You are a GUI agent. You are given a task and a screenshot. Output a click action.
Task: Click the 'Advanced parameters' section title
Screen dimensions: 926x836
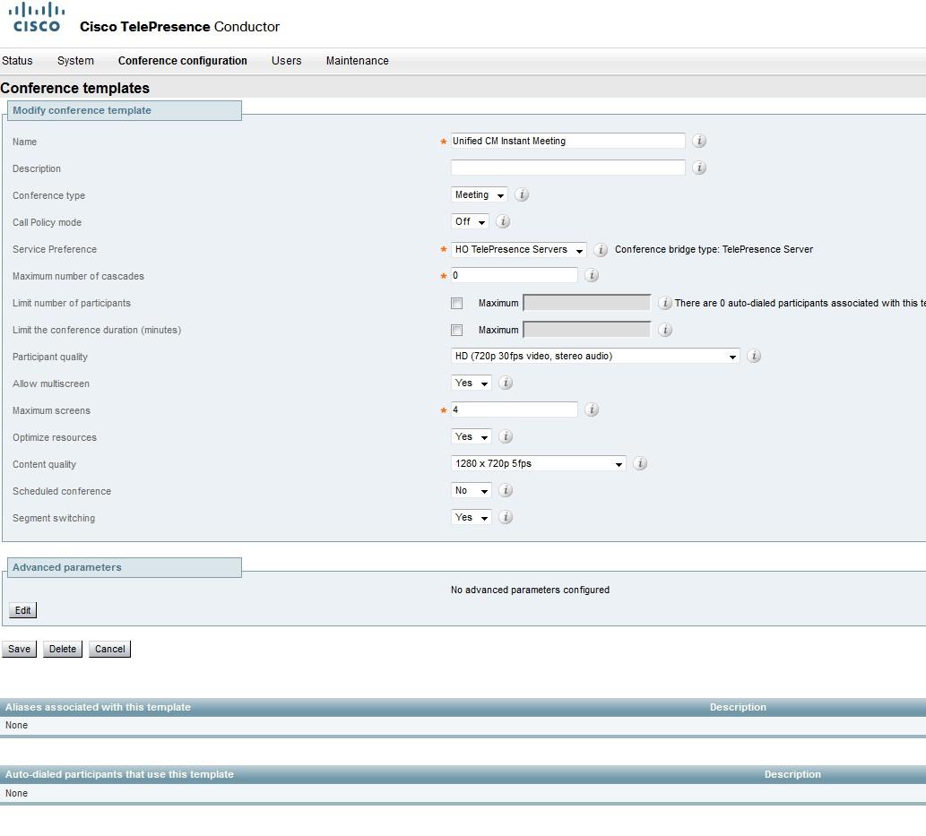click(66, 567)
